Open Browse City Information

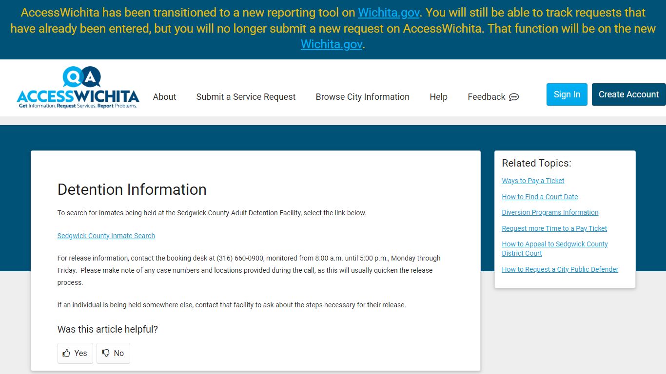click(362, 97)
